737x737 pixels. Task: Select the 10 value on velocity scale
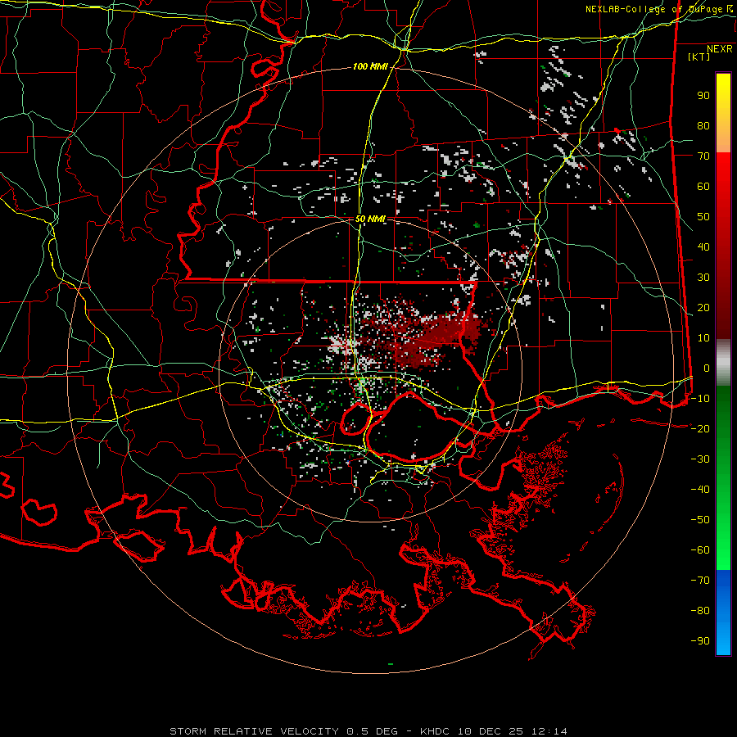pyautogui.click(x=703, y=338)
